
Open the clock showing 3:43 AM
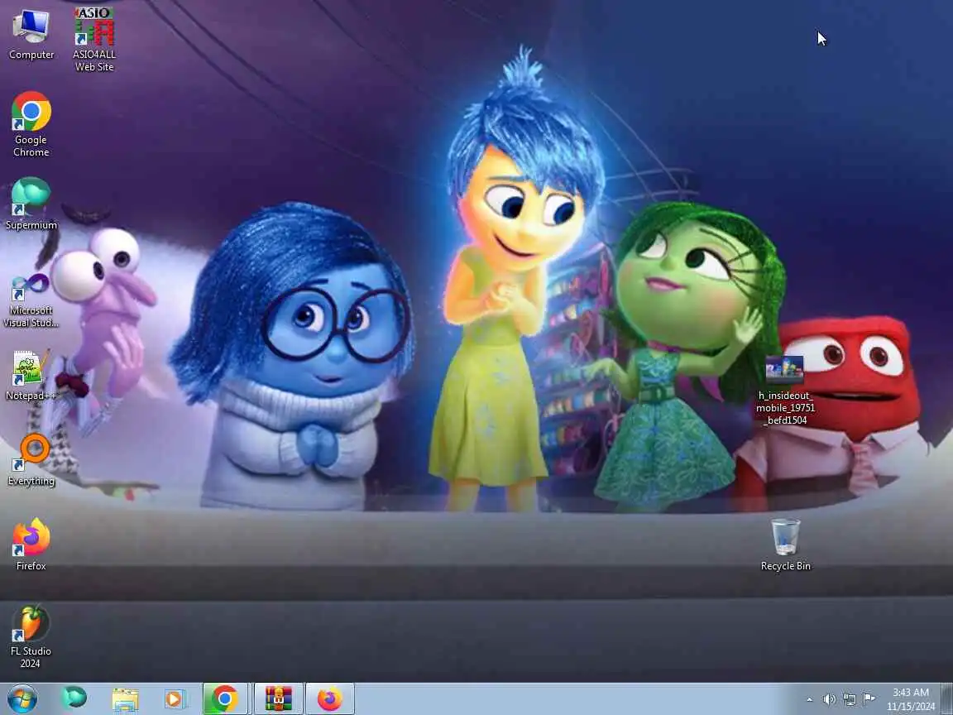pyautogui.click(x=911, y=699)
